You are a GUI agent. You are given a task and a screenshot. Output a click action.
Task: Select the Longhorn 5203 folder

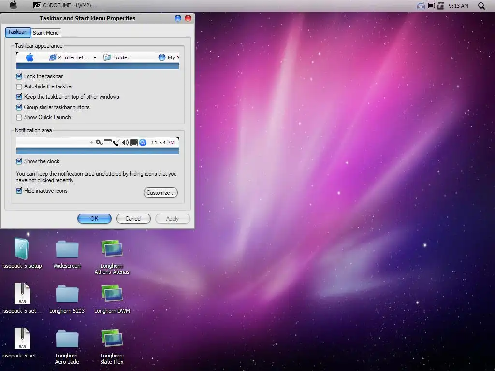tap(67, 294)
